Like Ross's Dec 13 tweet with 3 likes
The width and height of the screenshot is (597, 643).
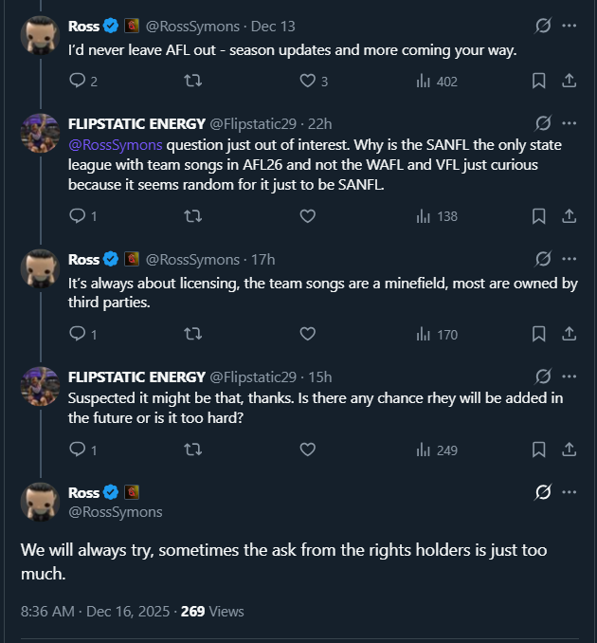click(x=307, y=82)
